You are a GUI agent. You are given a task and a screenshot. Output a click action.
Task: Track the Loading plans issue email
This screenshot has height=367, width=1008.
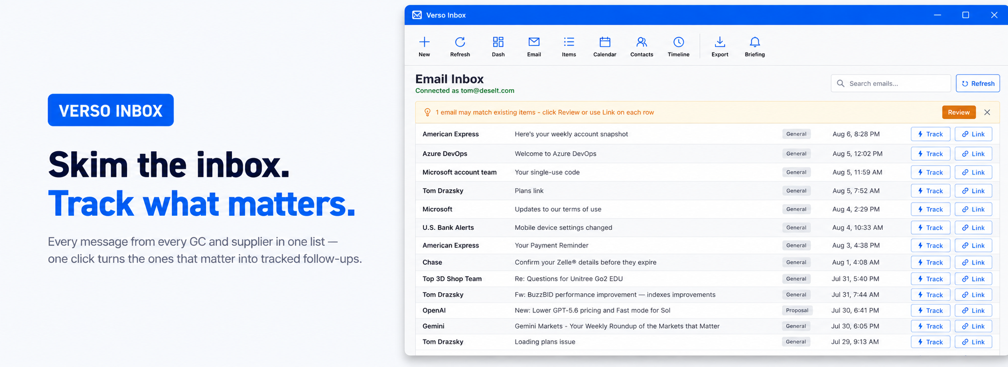930,342
